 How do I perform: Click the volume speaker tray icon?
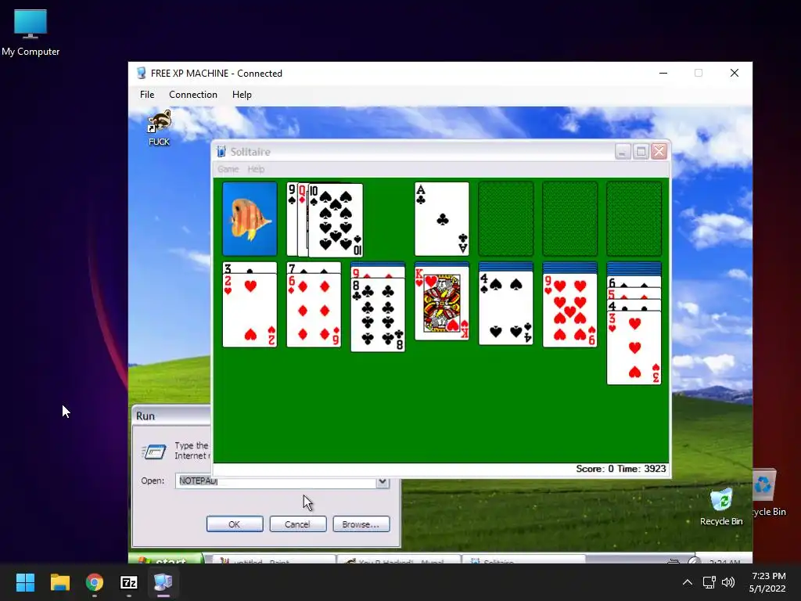point(728,582)
